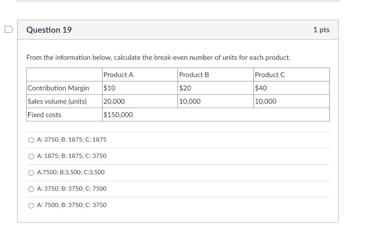
Task: Mark A: 7500; B: 3750; C: 3750 answer
Action: tap(31, 205)
